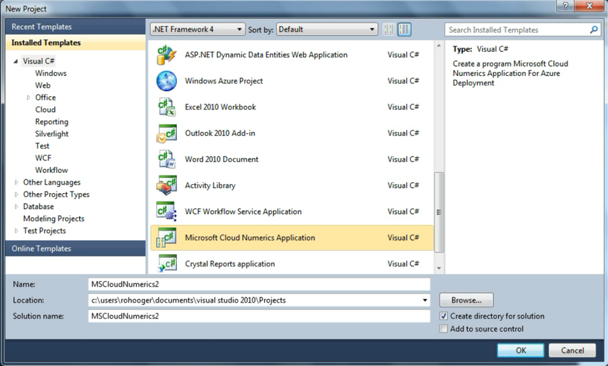Viewport: 608px width, 366px height.
Task: Switch to medium icons list view
Action: [404, 29]
